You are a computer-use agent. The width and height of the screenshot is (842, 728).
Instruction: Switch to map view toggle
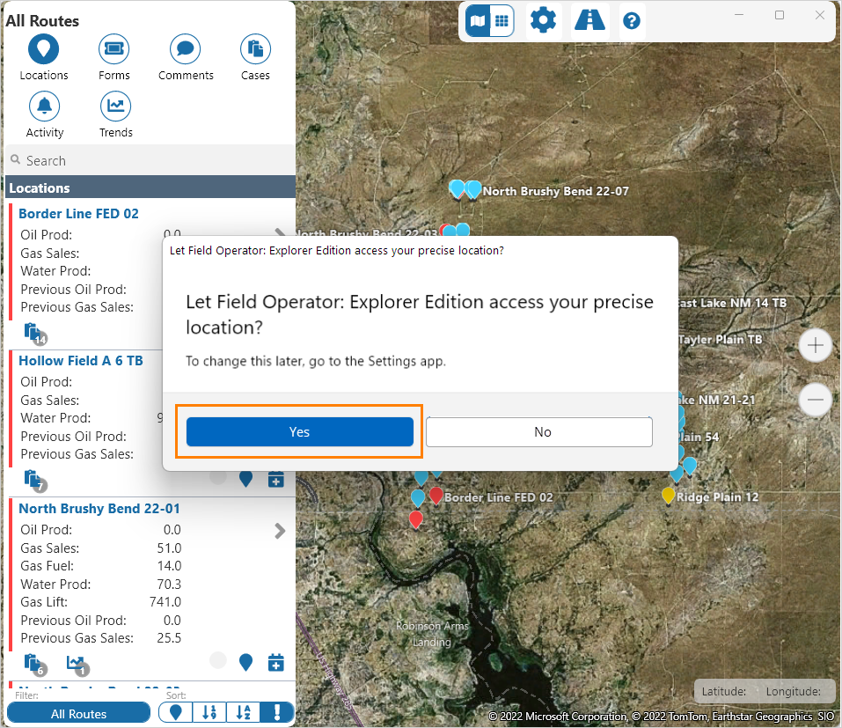[x=478, y=20]
